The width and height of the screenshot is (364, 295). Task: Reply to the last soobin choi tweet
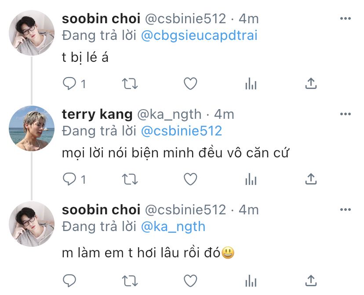pos(70,280)
